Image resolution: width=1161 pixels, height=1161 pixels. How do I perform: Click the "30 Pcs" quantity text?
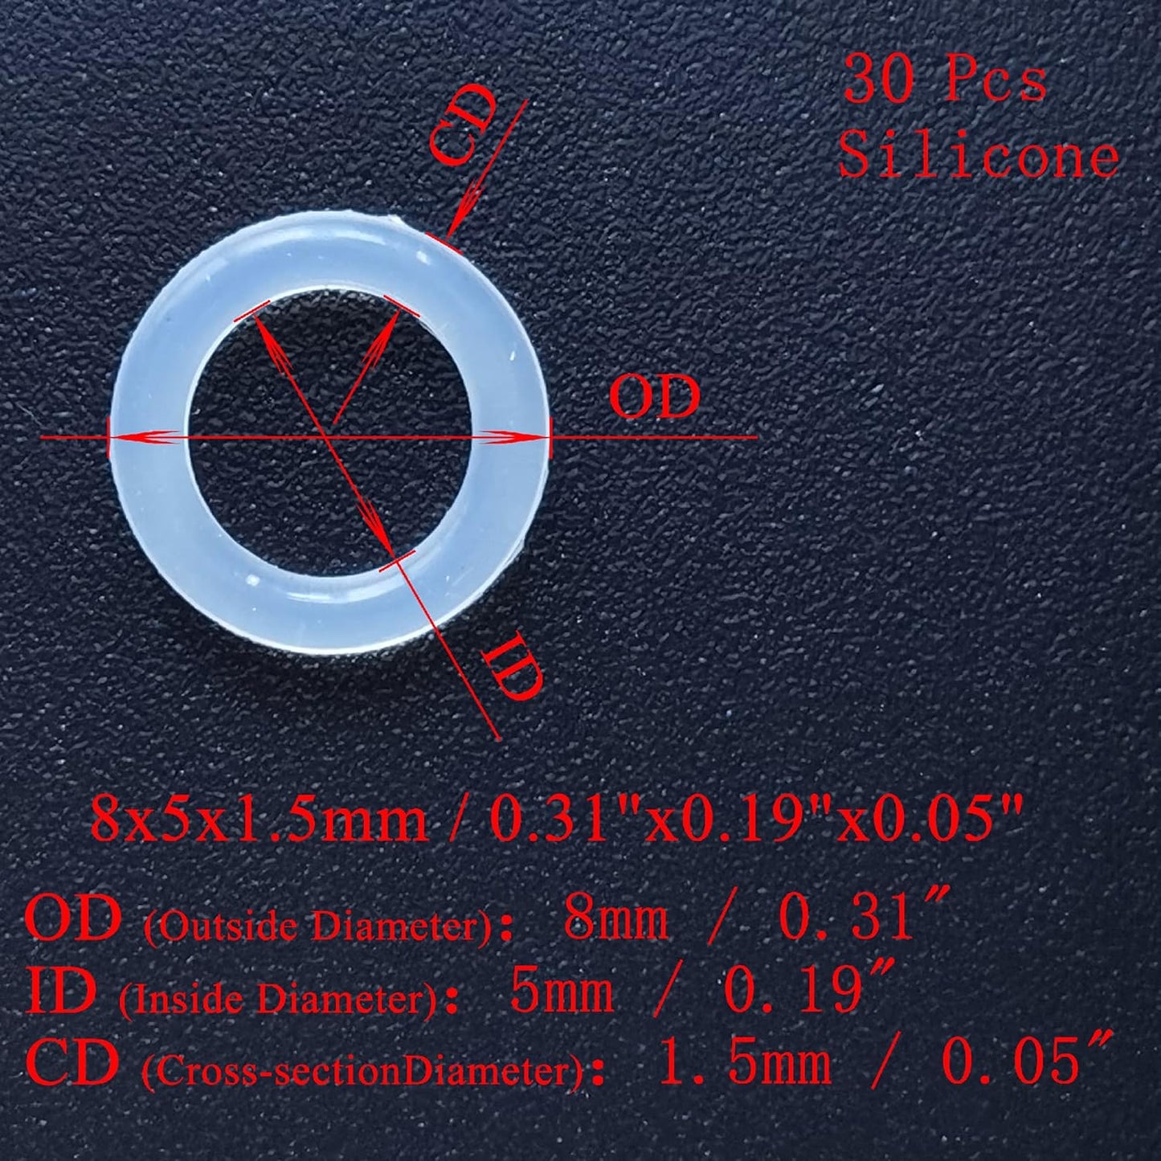point(945,82)
